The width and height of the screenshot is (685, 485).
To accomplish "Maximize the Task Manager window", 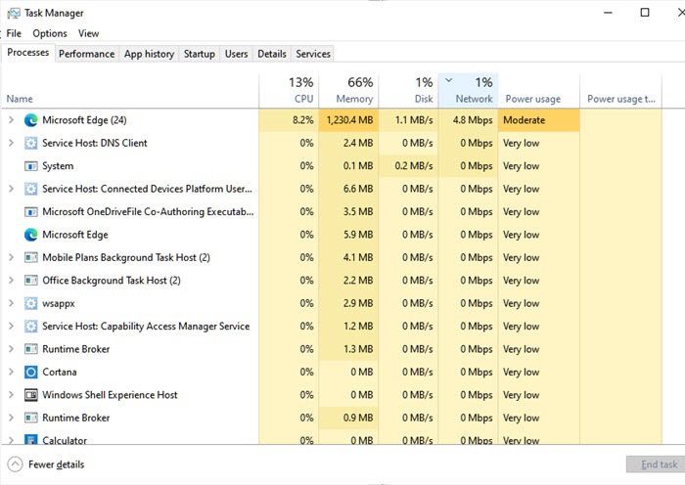I will [x=645, y=13].
